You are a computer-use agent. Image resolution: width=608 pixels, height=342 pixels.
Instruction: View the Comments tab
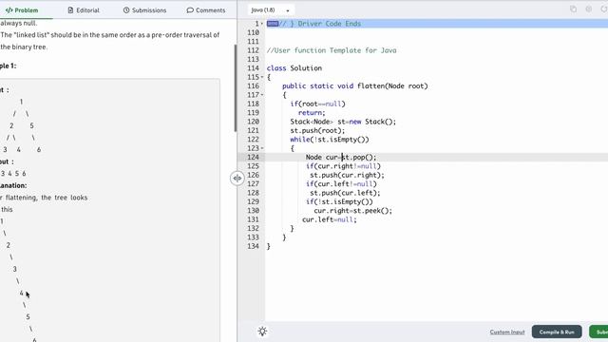(x=205, y=10)
